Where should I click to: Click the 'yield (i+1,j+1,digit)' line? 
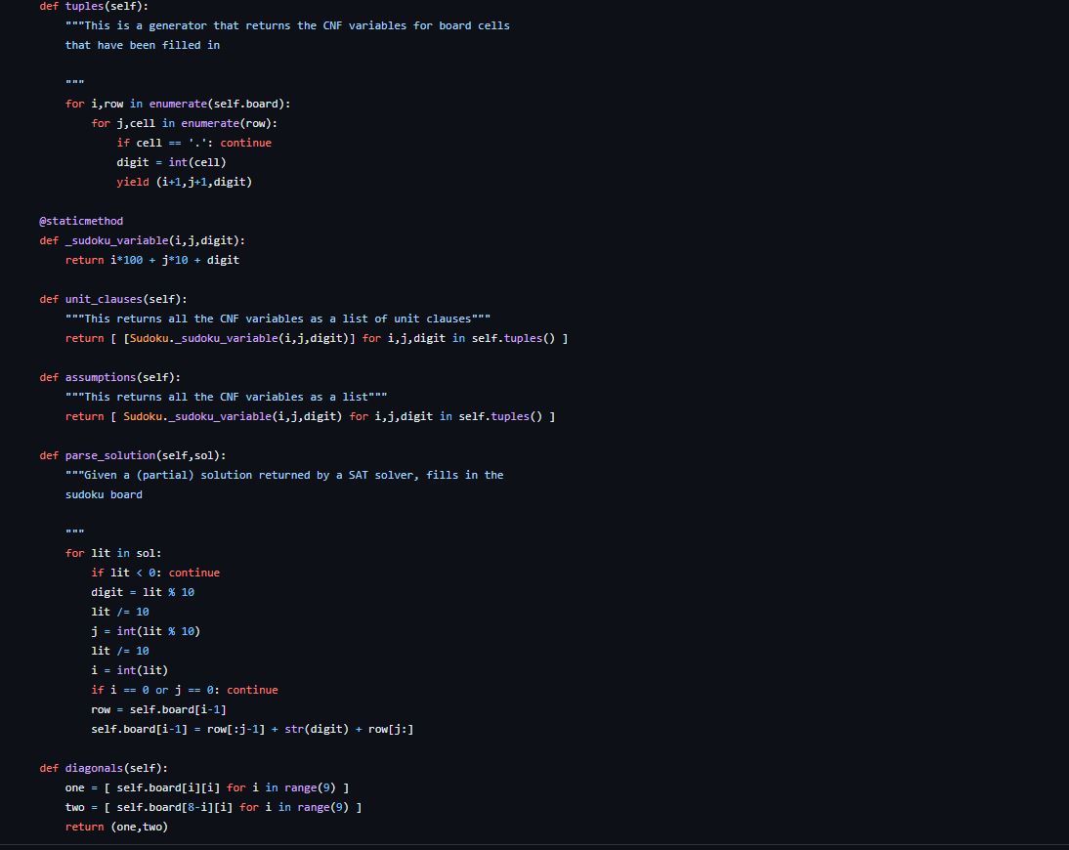tap(184, 182)
